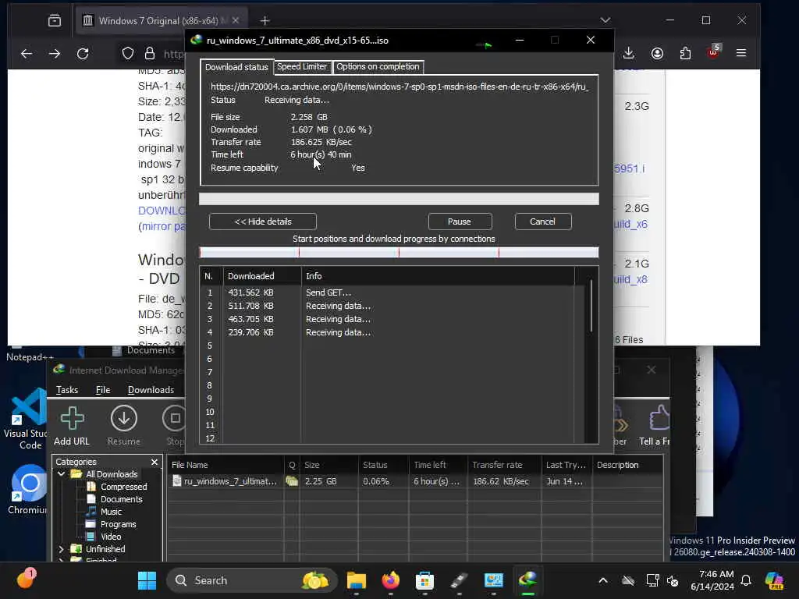
Task: Click the Time left column header
Action: click(439, 465)
